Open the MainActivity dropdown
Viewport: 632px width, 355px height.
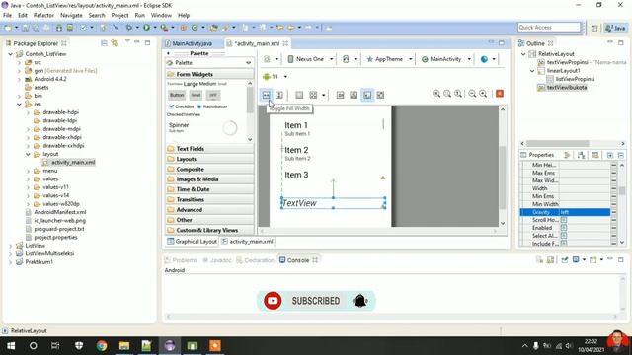[x=445, y=59]
